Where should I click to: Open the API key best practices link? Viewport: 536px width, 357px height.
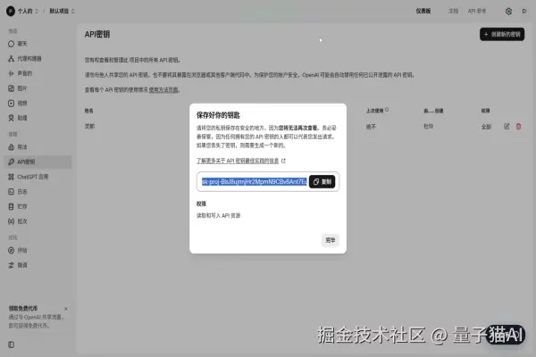click(240, 161)
